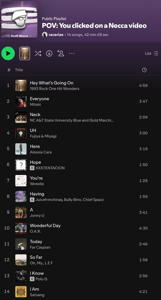The image size is (161, 300).
Task: Open artist Chief Spazz
Action: (x=93, y=200)
